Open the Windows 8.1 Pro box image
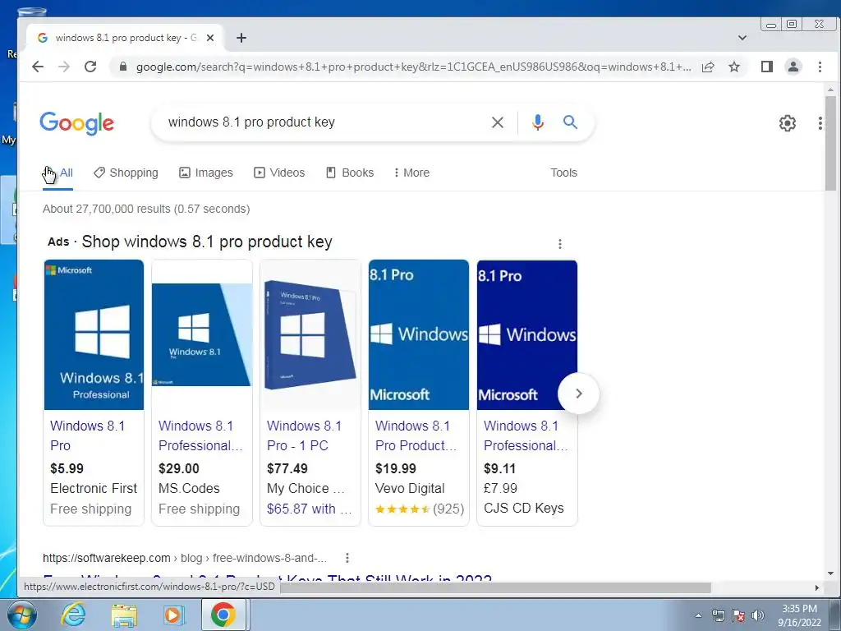 coord(310,335)
